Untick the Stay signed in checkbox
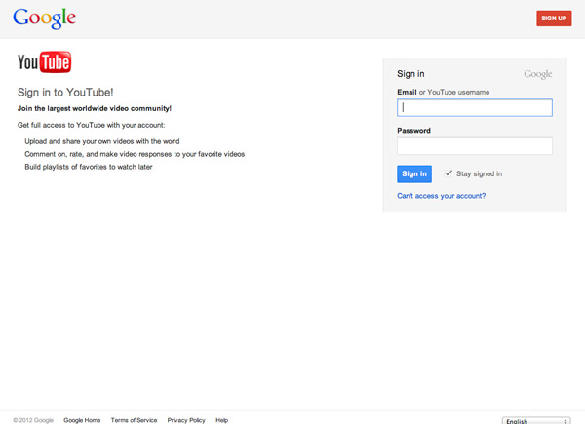Image resolution: width=585 pixels, height=424 pixels. pyautogui.click(x=448, y=173)
